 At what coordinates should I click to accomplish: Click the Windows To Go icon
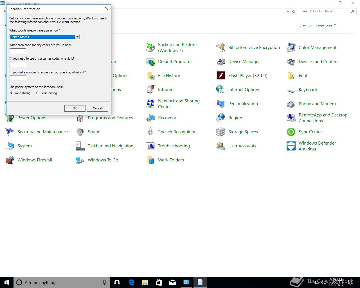pos(80,160)
